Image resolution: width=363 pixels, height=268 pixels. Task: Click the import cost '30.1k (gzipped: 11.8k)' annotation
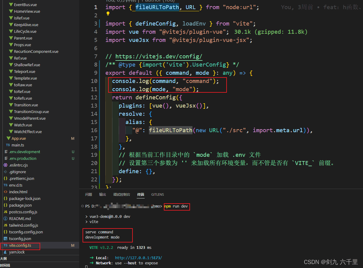(271, 32)
